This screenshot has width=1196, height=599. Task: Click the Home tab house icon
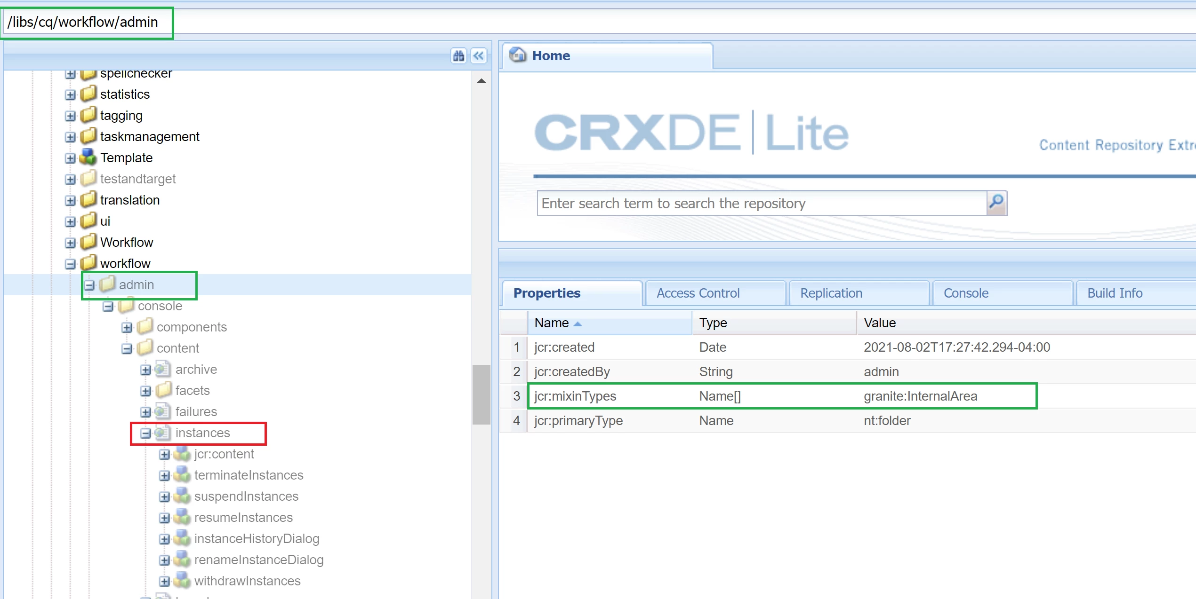point(518,55)
